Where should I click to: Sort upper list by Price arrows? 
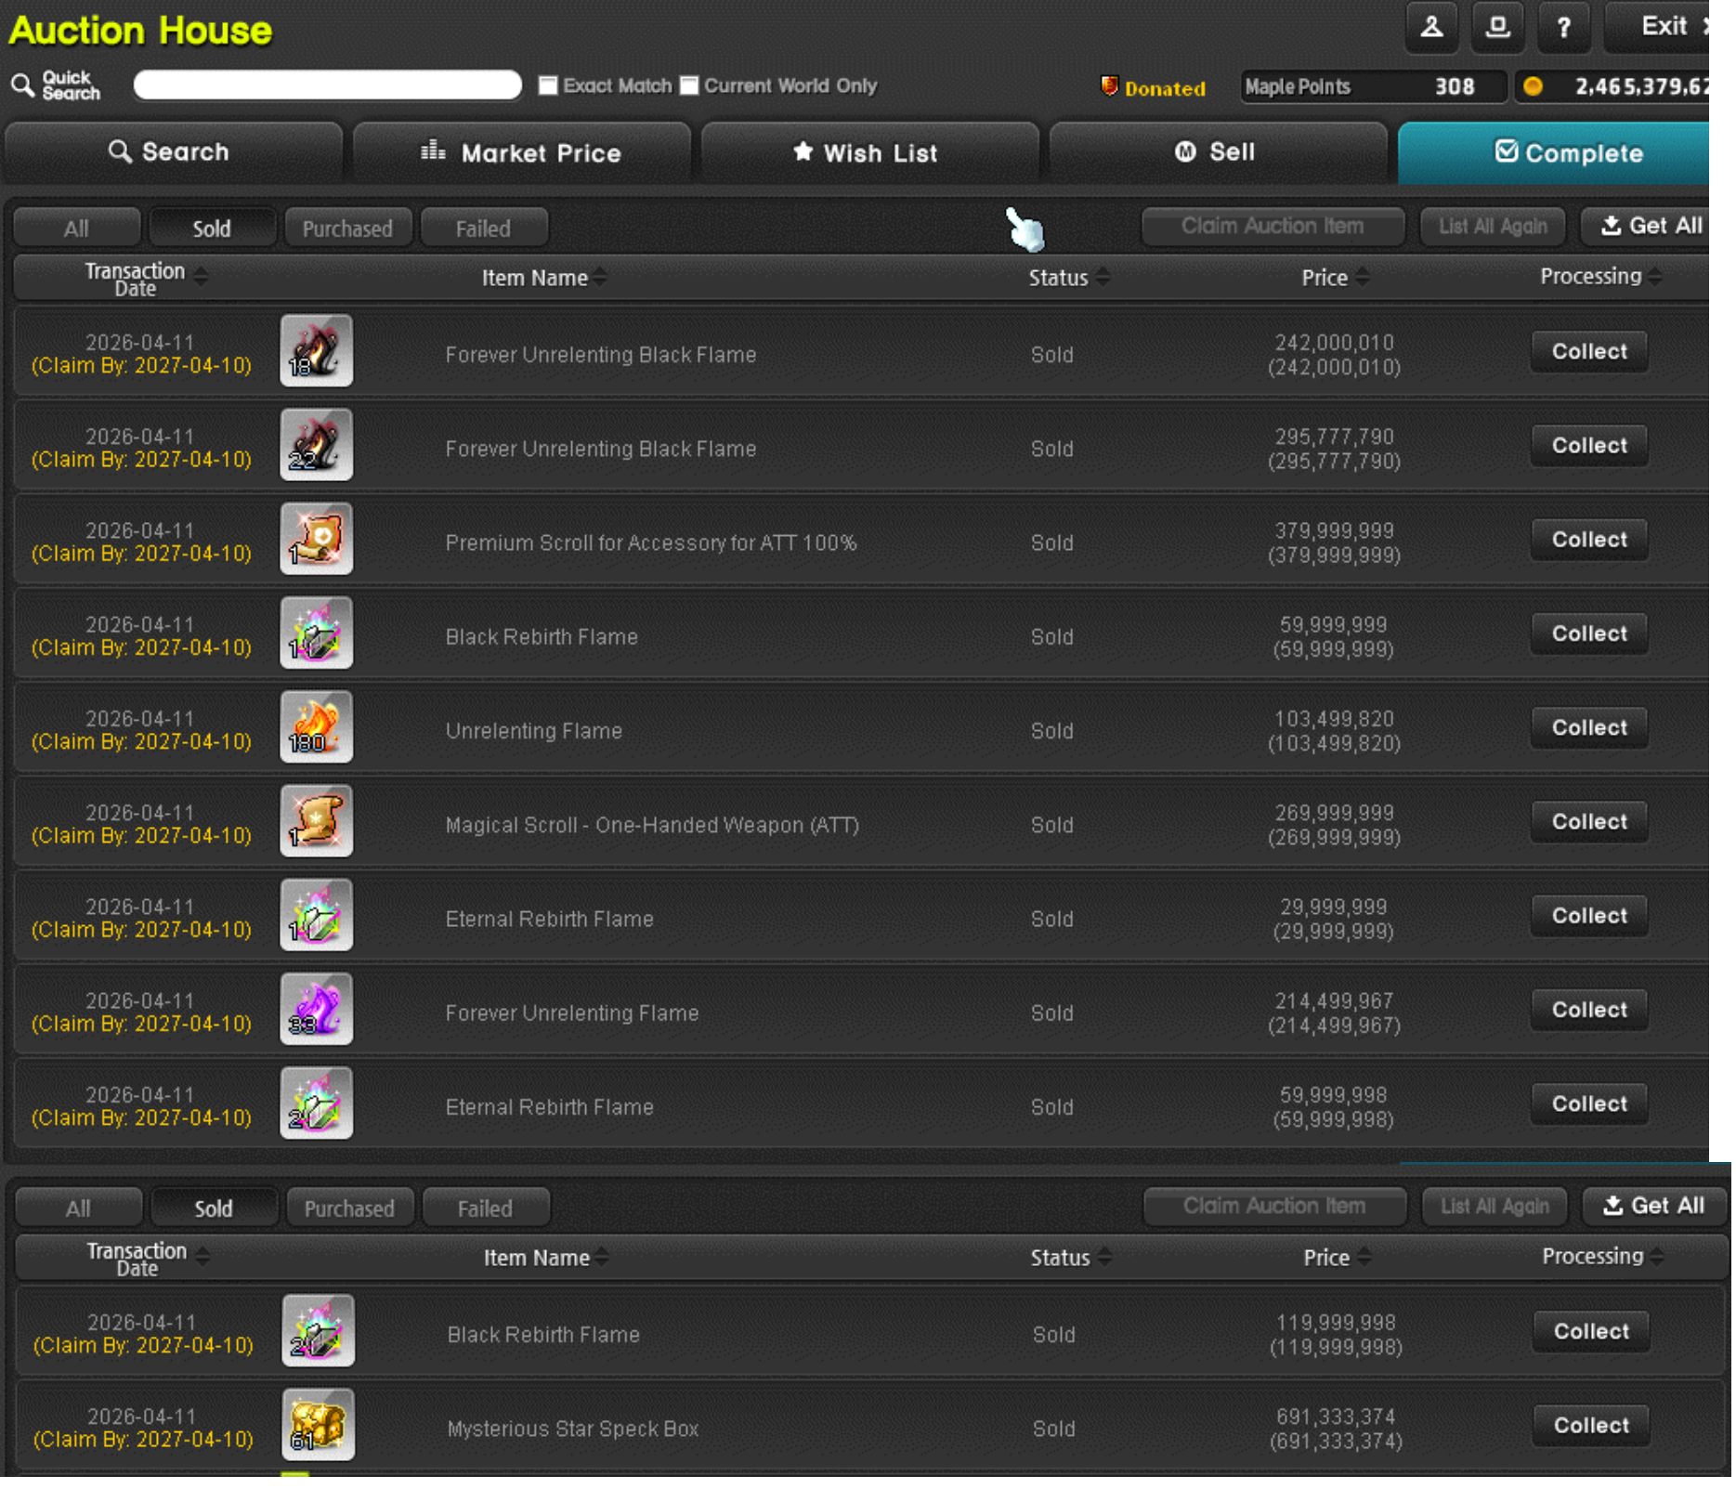tap(1362, 277)
